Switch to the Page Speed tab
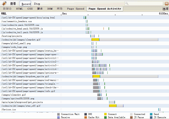169x119 pixels. coord(75,9)
